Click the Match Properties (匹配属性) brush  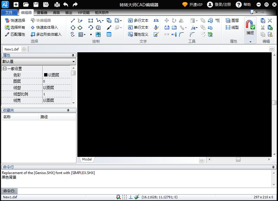click(x=15, y=34)
